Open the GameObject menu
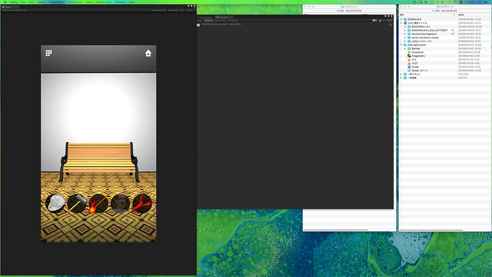The height and width of the screenshot is (277, 492). tap(57, 2)
